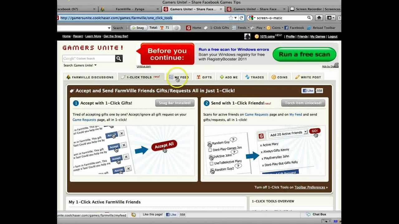This screenshot has height=224, width=399.
Task: Click the search magnifier in browser search box
Action: point(309,18)
